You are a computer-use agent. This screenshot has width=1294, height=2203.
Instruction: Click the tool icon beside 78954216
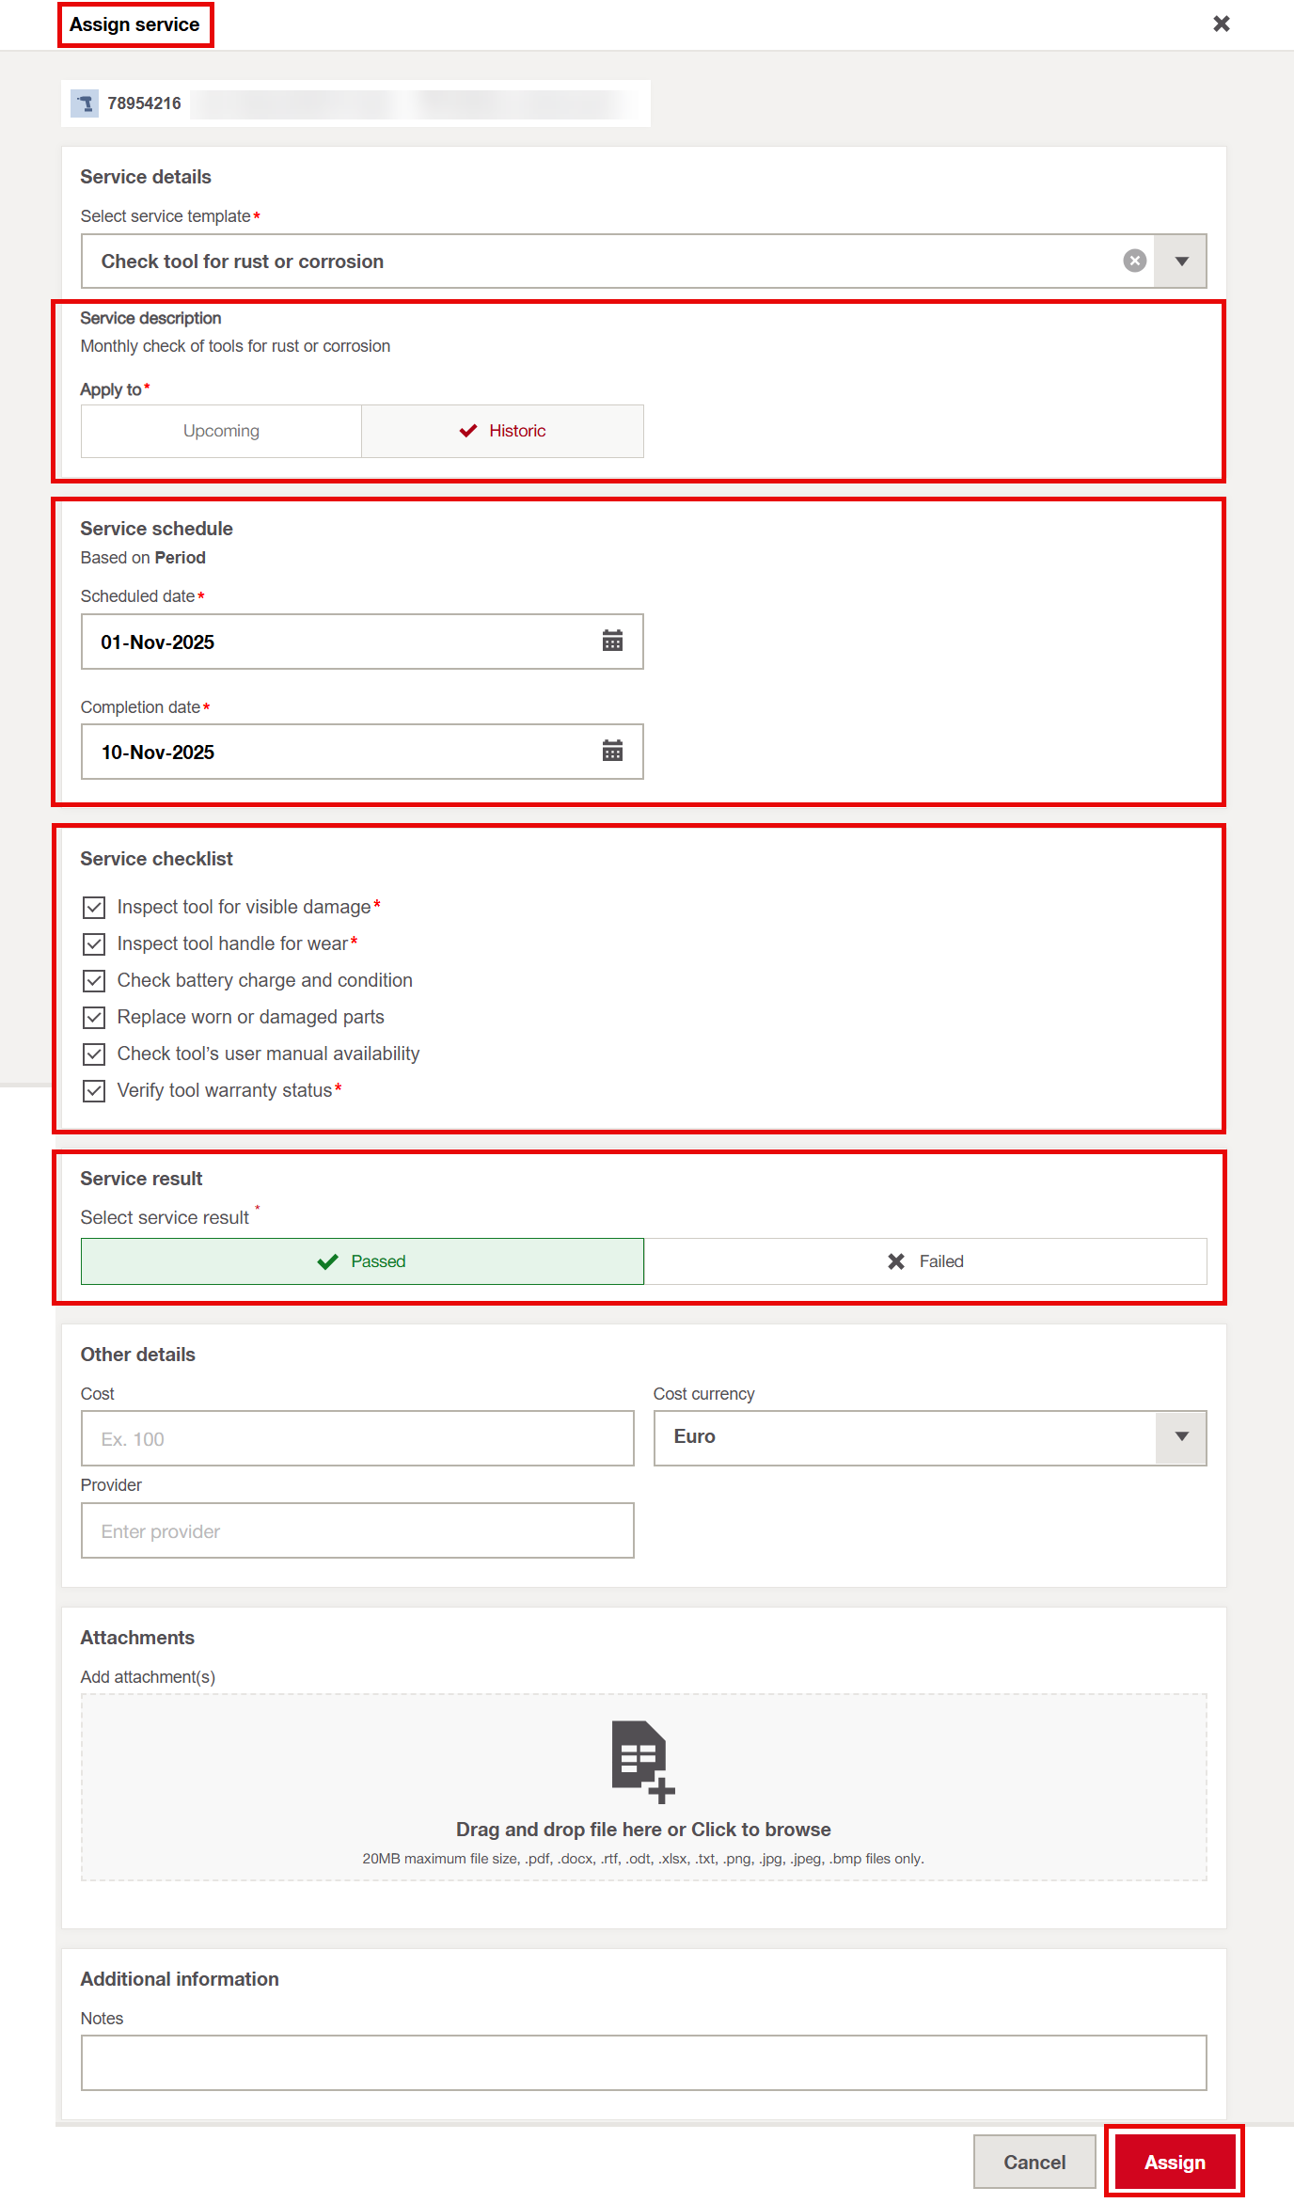click(85, 103)
